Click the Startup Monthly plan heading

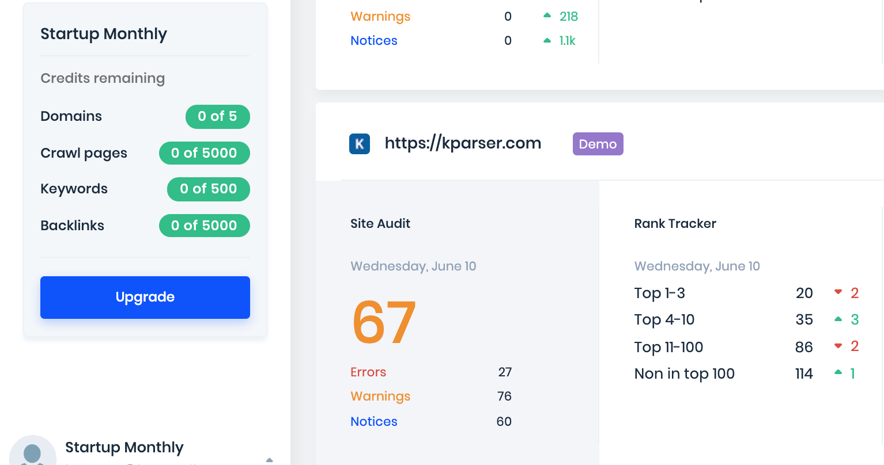tap(104, 35)
